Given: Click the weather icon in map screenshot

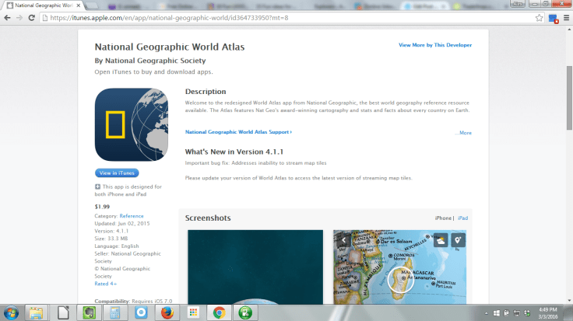Looking at the screenshot, I should click(441, 240).
